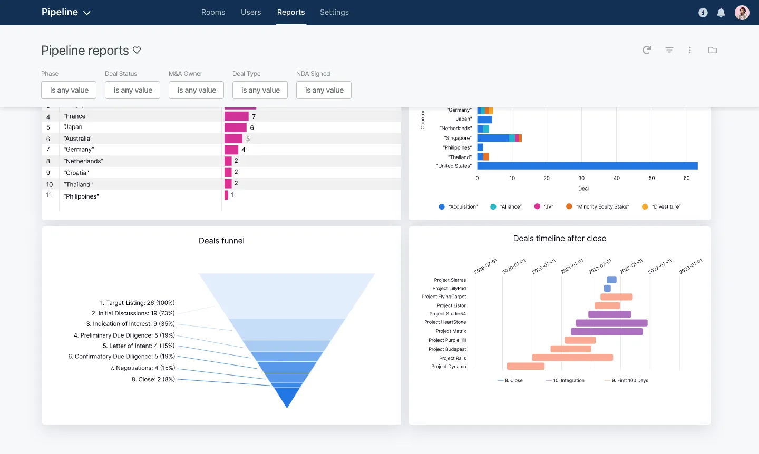Click the folder icon in the report toolbar
Viewport: 759px width, 454px height.
(x=713, y=50)
